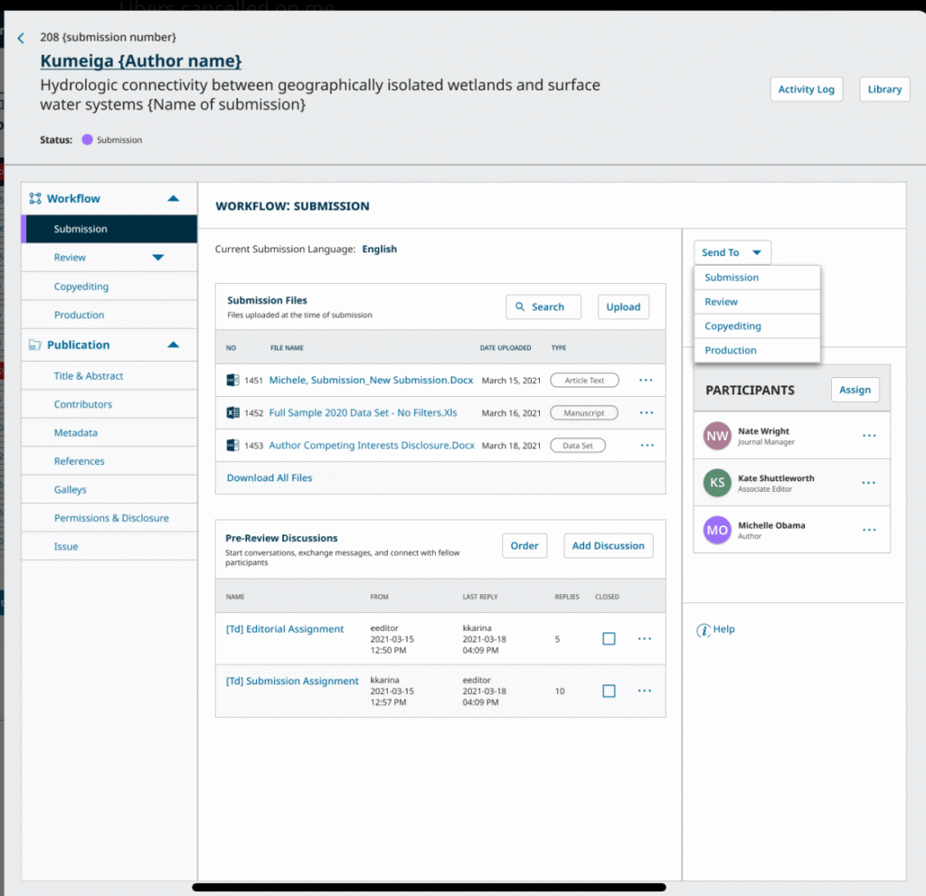Mark Editorial Assignment discussion as closed
This screenshot has width=926, height=896.
click(609, 639)
